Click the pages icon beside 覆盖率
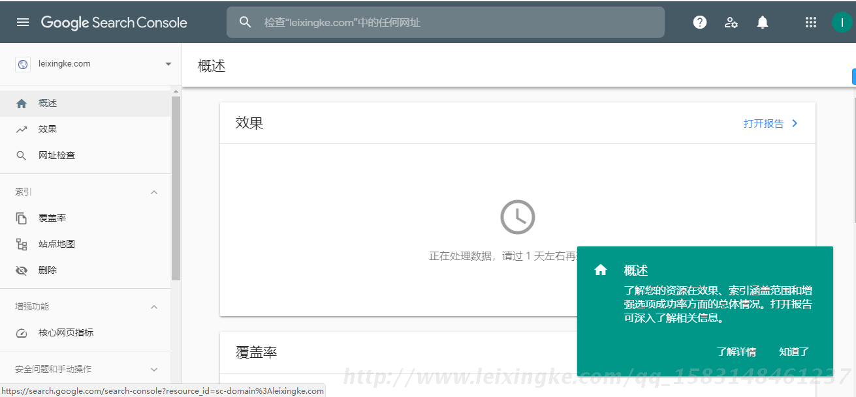Image resolution: width=856 pixels, height=397 pixels. [22, 218]
